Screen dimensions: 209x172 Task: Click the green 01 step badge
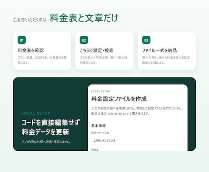[x=22, y=40]
